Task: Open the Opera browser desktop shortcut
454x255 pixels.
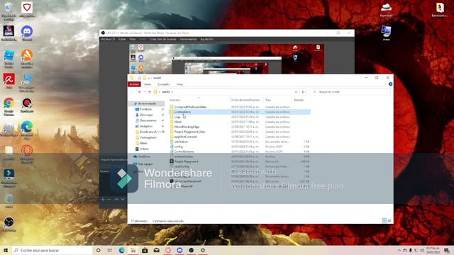Action: tap(27, 154)
